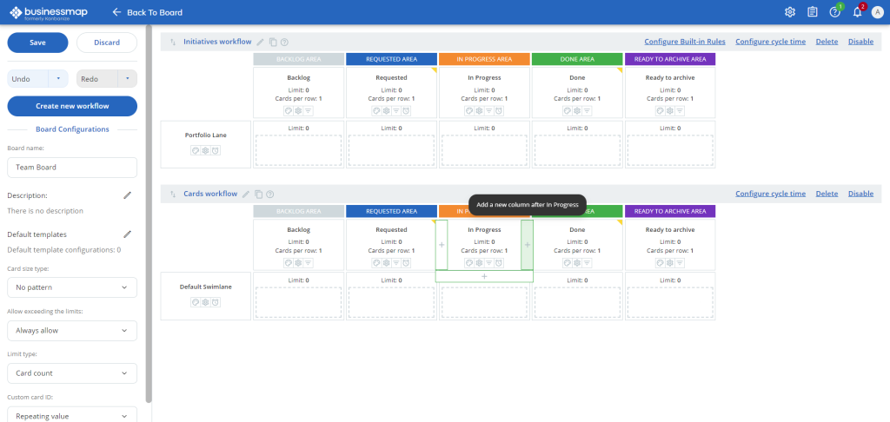Click Board name input field Team Board

pyautogui.click(x=72, y=168)
